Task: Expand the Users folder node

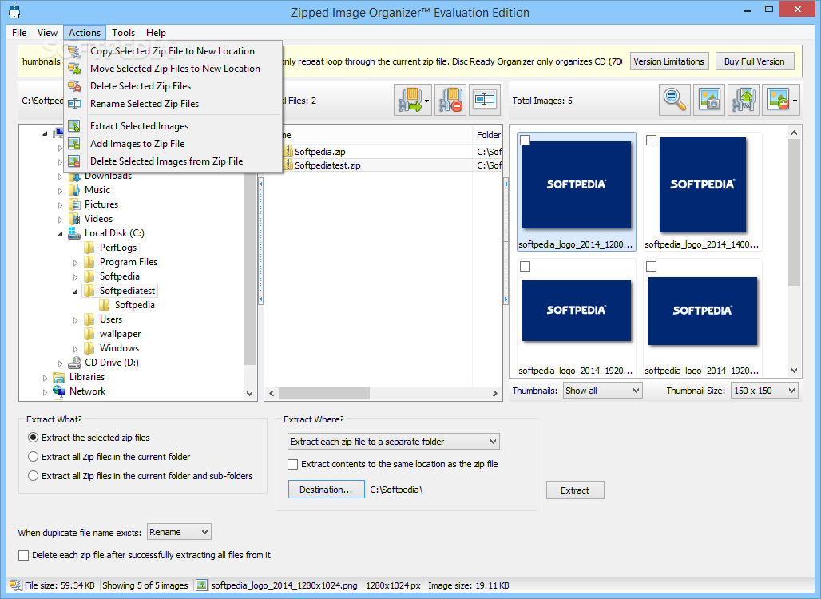Action: pos(75,320)
